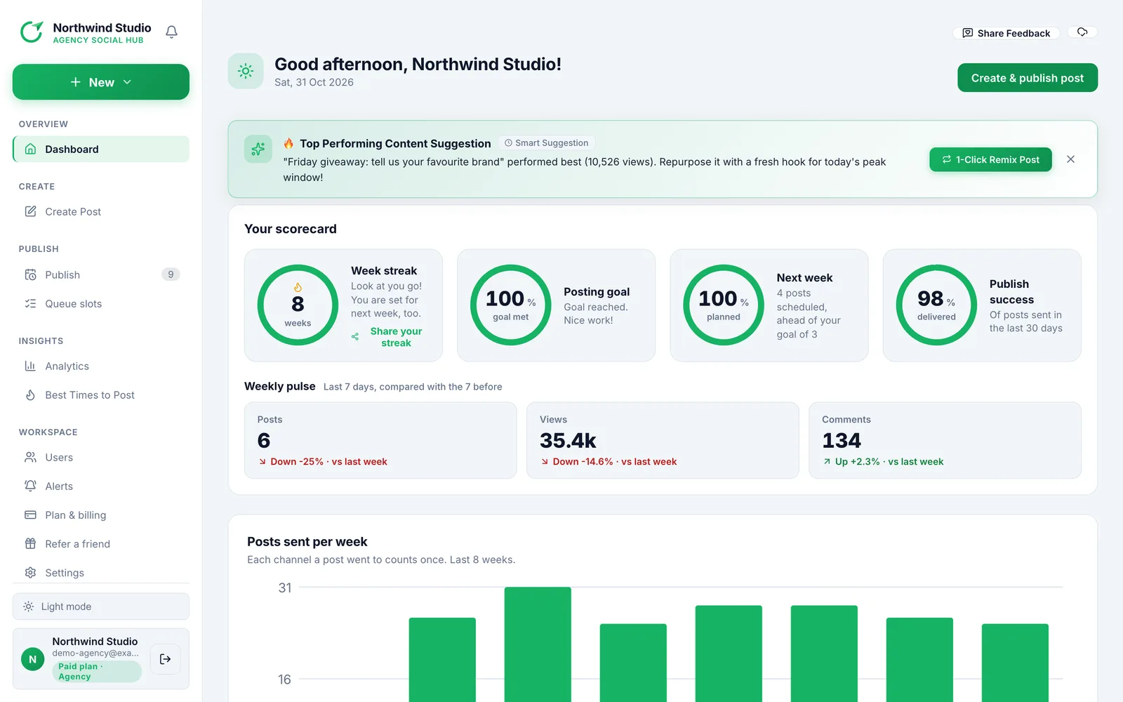
Task: Click 1-Click Remix Post button
Action: click(990, 159)
